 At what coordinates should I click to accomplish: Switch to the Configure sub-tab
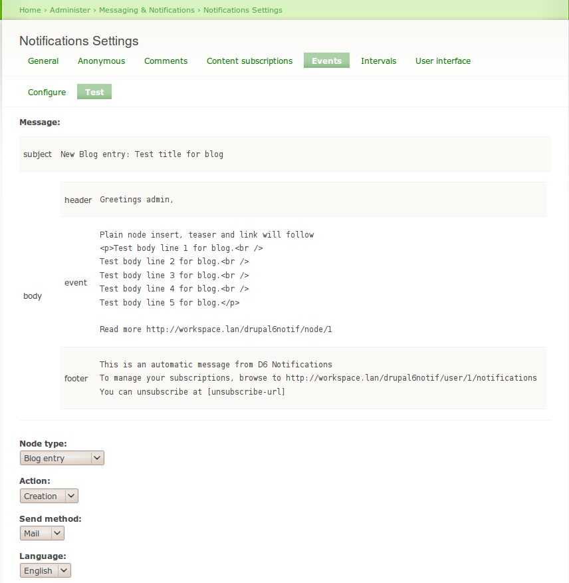click(47, 92)
